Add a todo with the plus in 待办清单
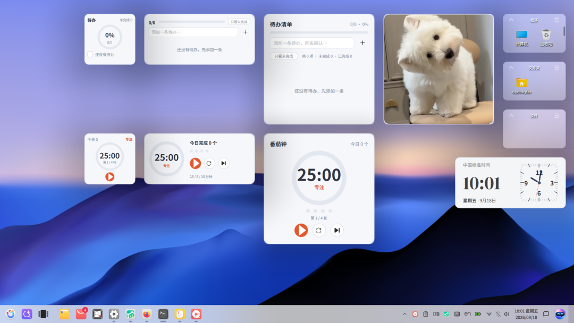Image resolution: width=574 pixels, height=323 pixels. (x=362, y=43)
